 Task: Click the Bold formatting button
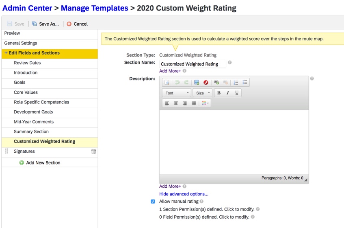click(x=219, y=93)
